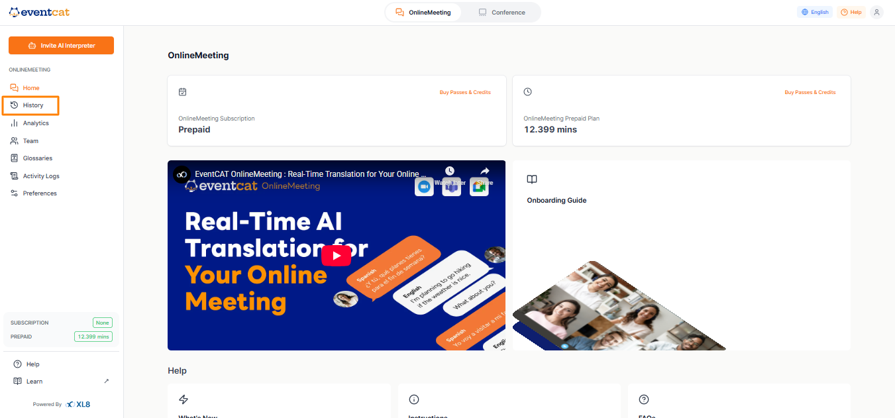Viewport: 895px width, 418px height.
Task: Click the user profile avatar icon
Action: pos(876,12)
